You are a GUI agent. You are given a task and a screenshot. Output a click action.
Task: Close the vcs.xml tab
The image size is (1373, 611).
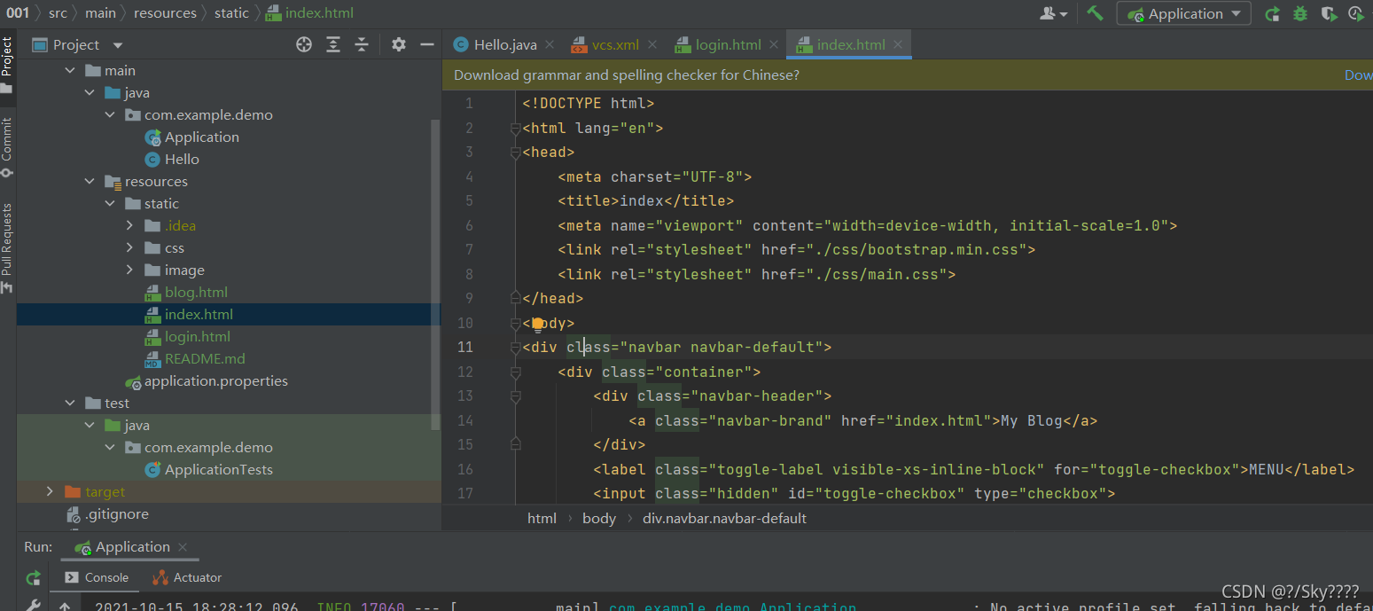[x=652, y=44]
